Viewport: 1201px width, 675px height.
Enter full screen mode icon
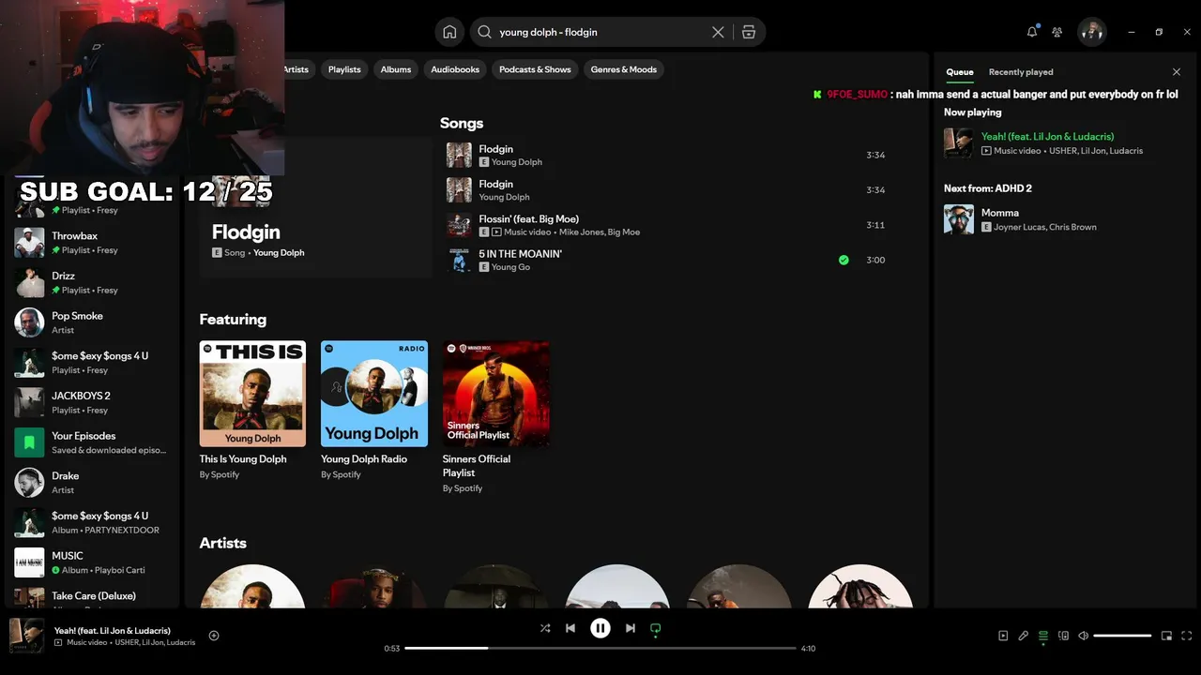1187,636
